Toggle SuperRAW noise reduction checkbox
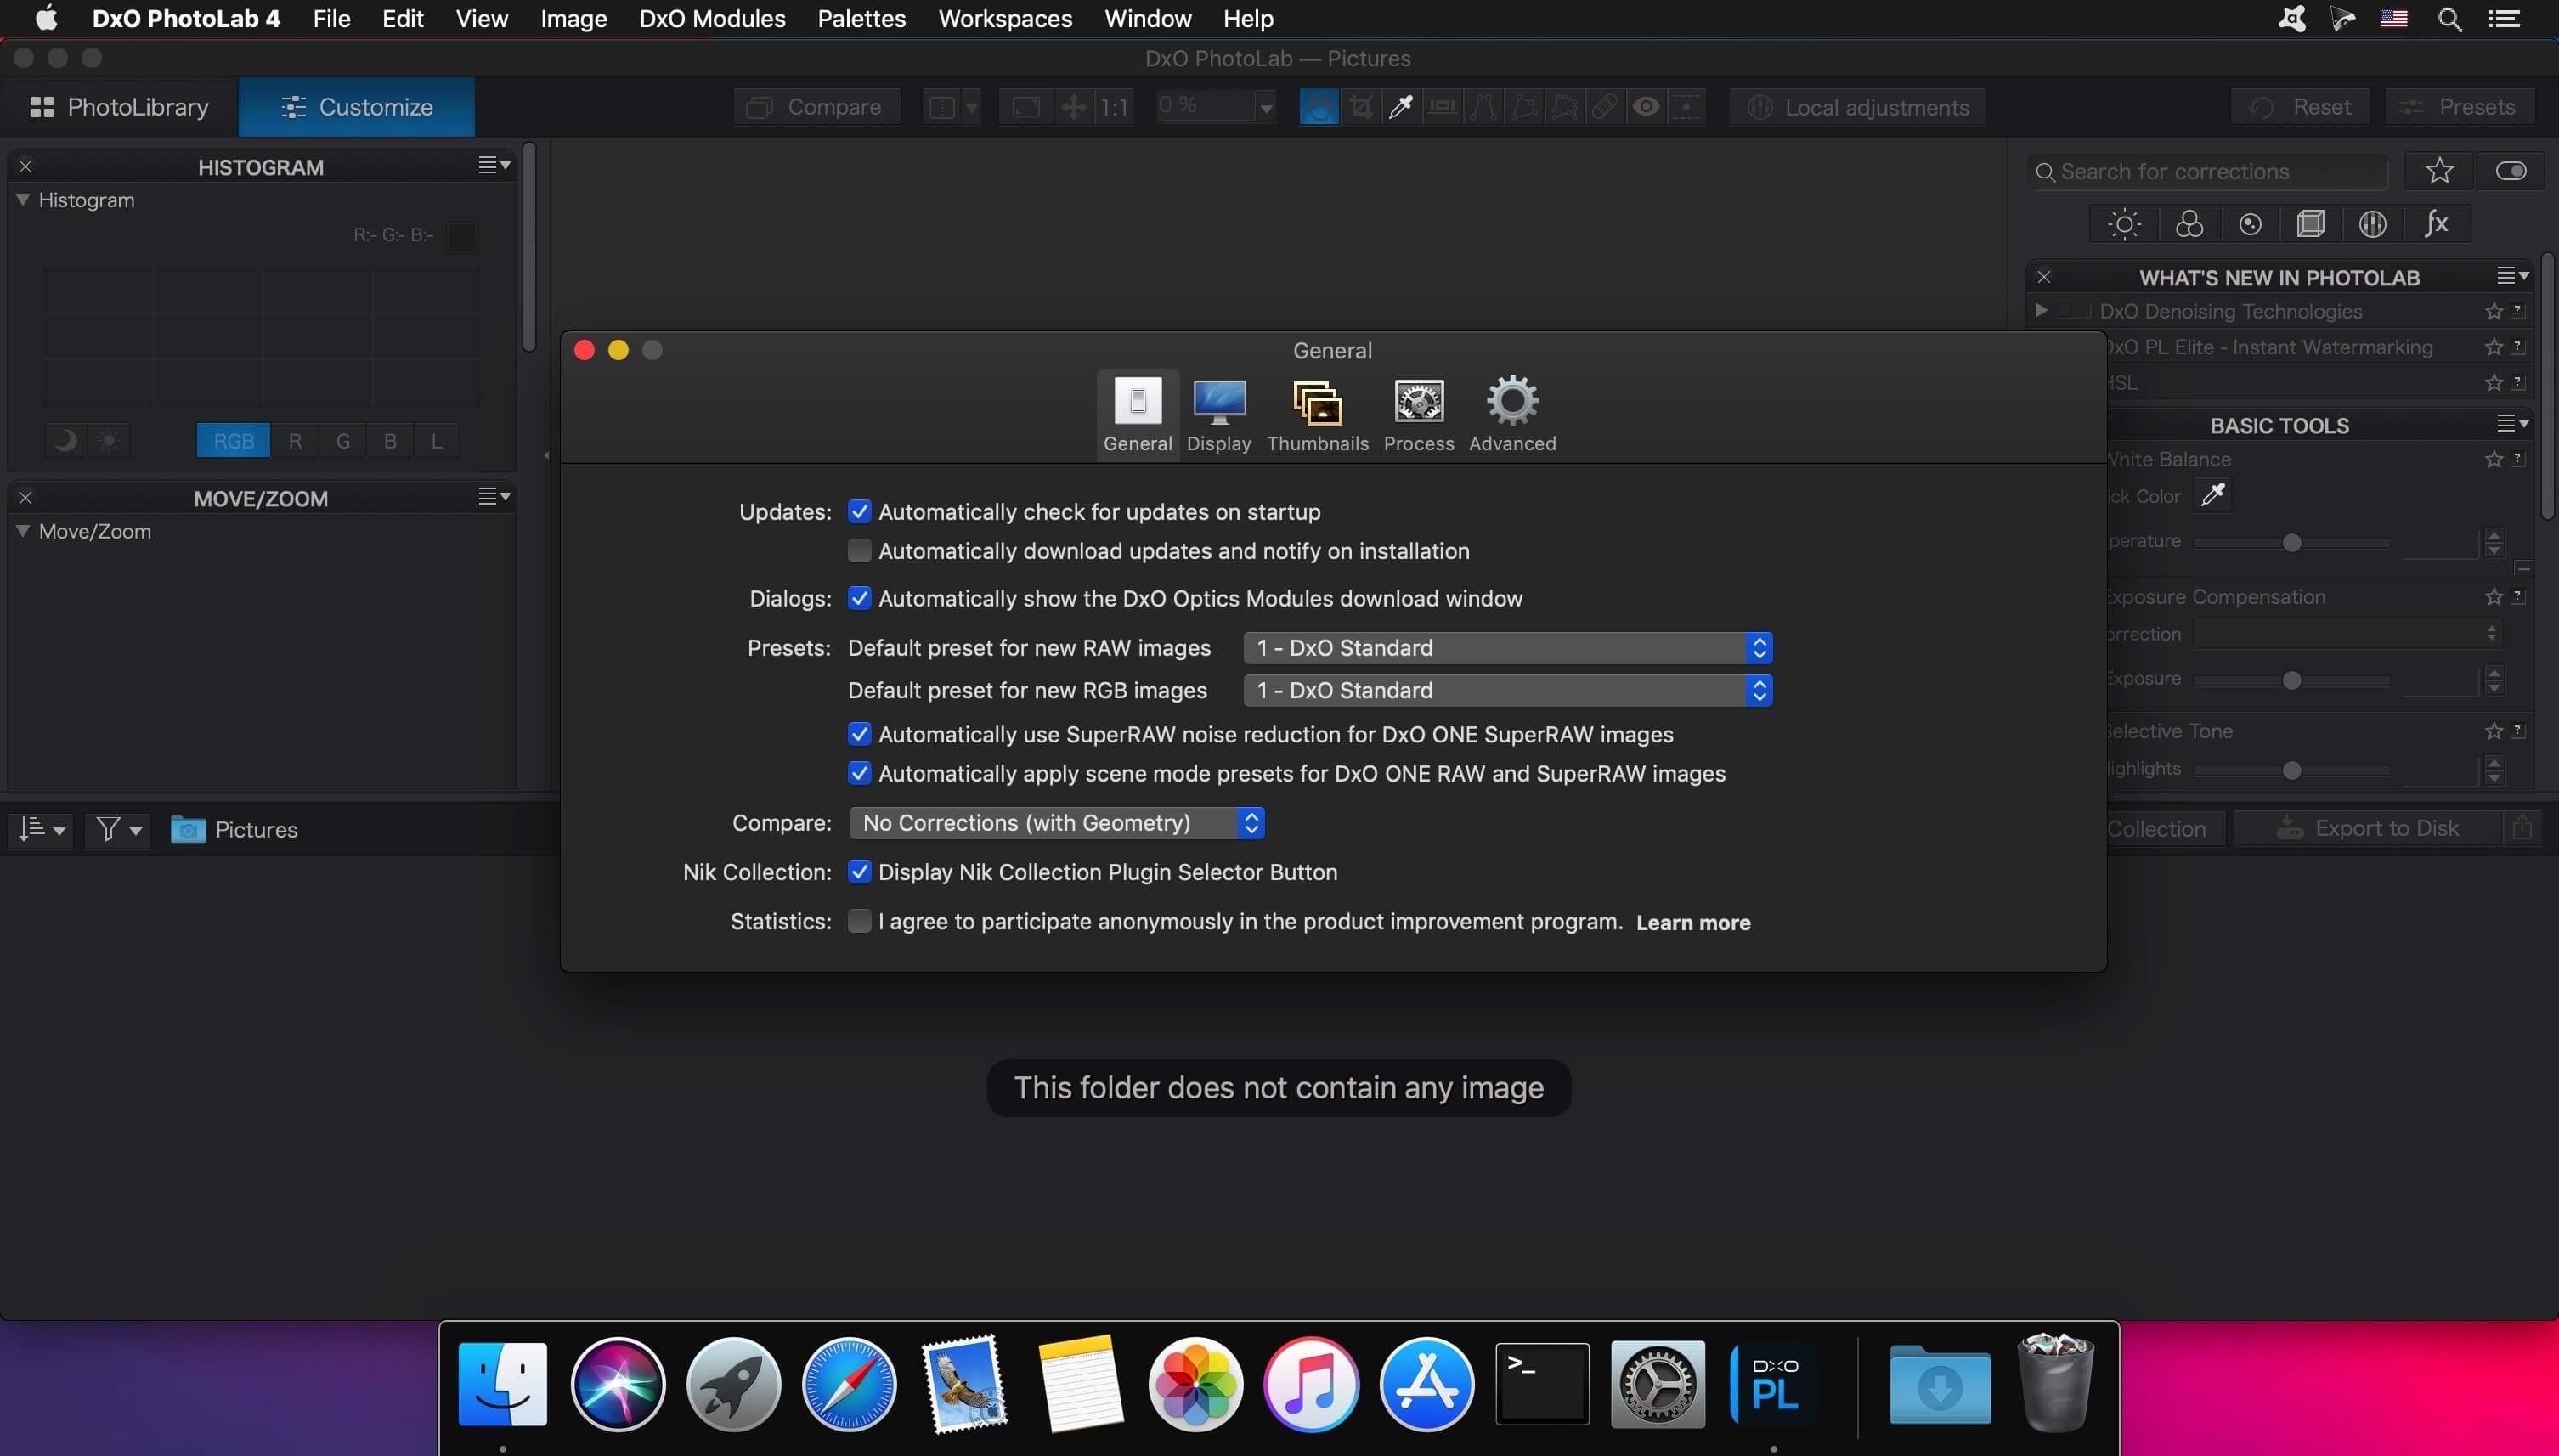2559x1456 pixels. (x=859, y=734)
